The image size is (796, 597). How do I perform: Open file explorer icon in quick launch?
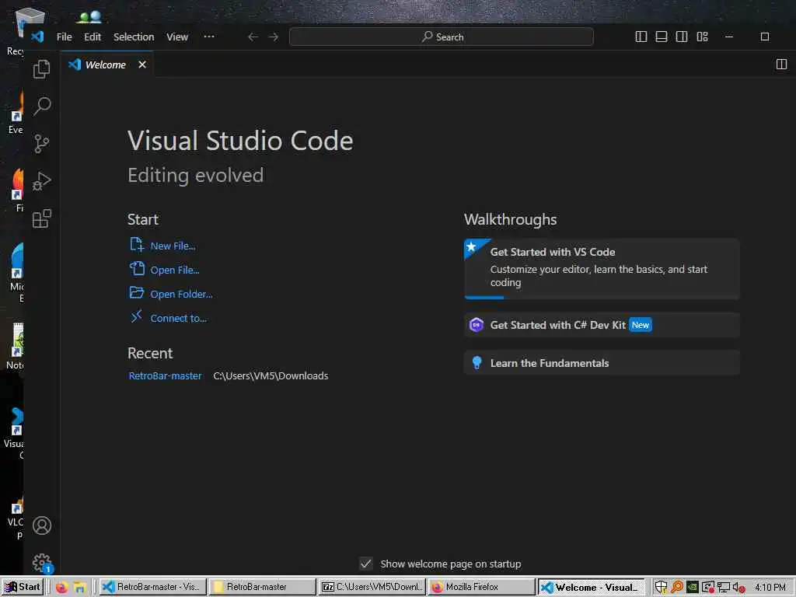tap(80, 588)
